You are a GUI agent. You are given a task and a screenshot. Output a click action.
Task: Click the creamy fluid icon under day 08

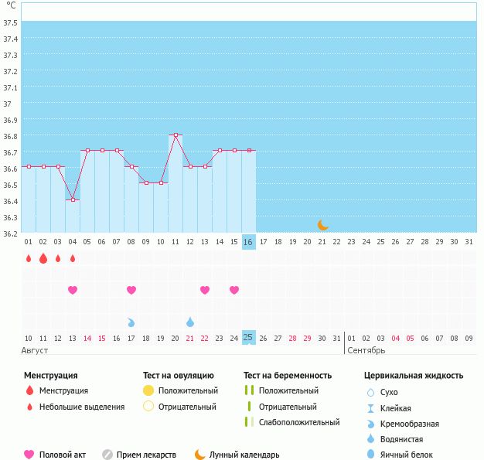[131, 322]
